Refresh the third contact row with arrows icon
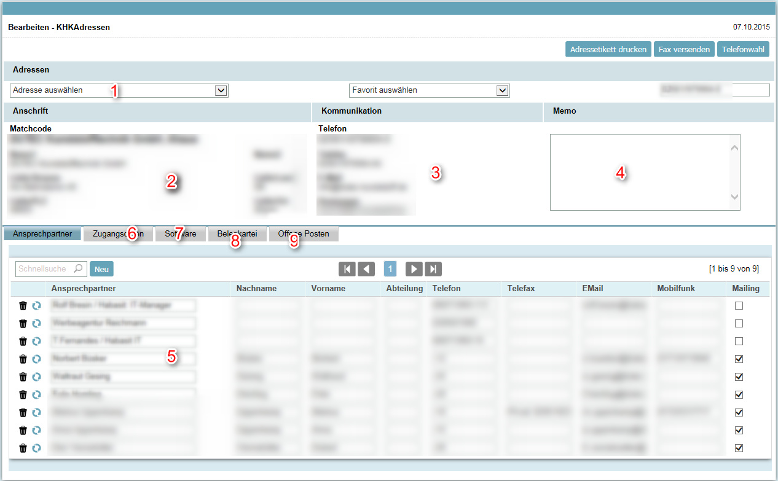The width and height of the screenshot is (778, 481). tap(36, 341)
